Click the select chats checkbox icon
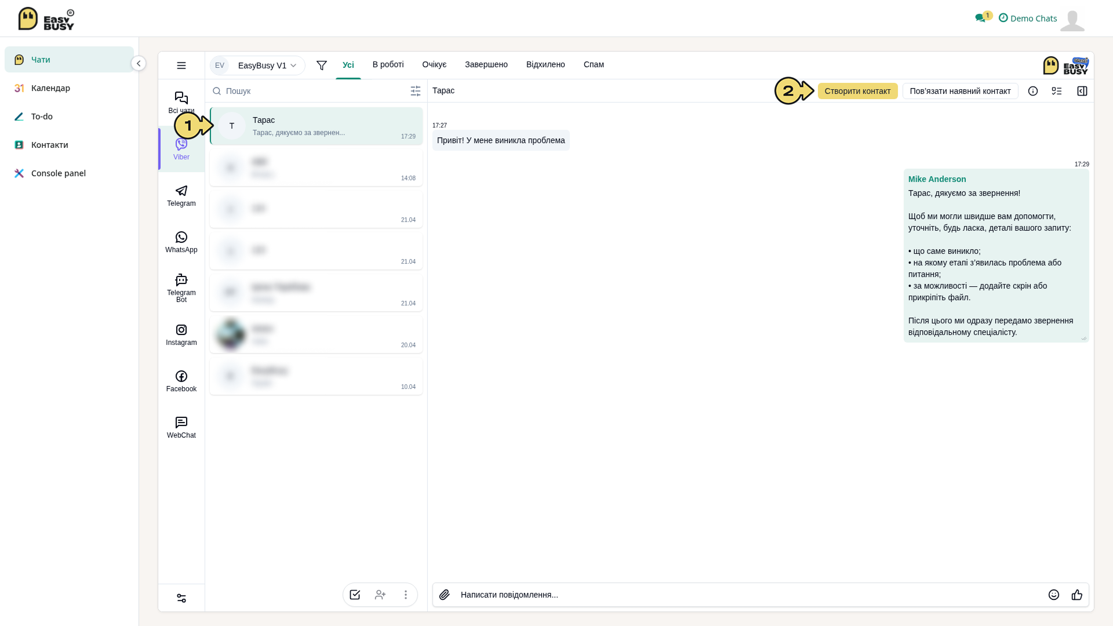The height and width of the screenshot is (626, 1113). coord(355,595)
